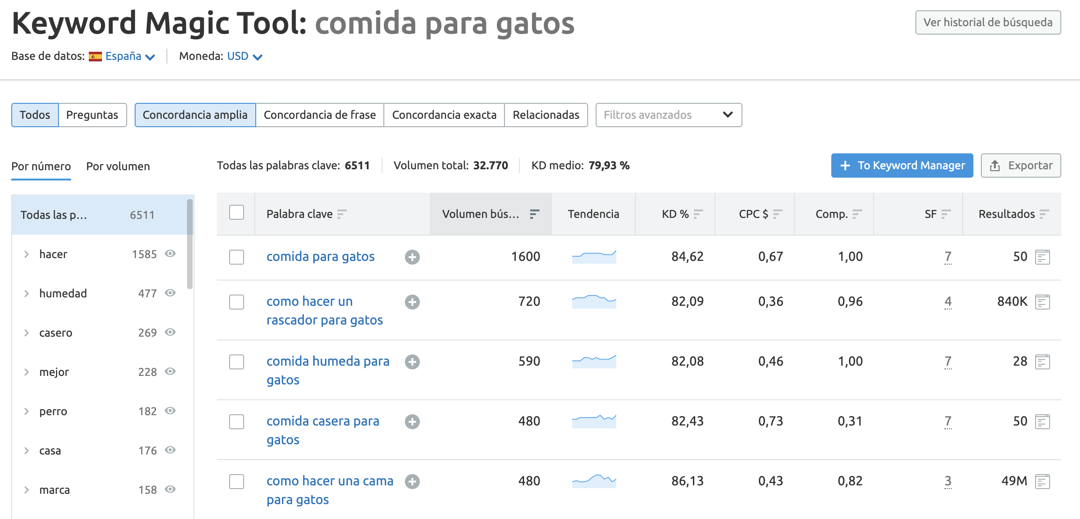Image resolution: width=1080 pixels, height=519 pixels.
Task: Add 'como hacer un rascador para gatos' plus icon
Action: (x=412, y=302)
